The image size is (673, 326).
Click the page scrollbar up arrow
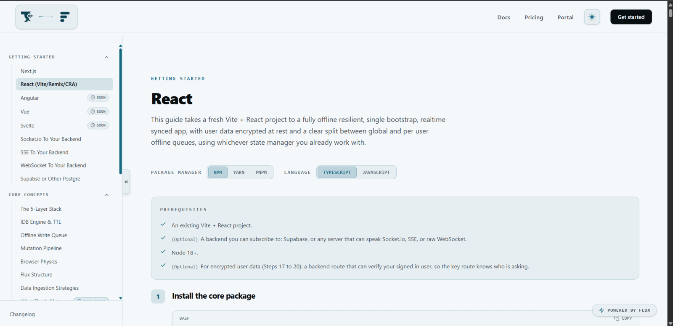pos(670,4)
